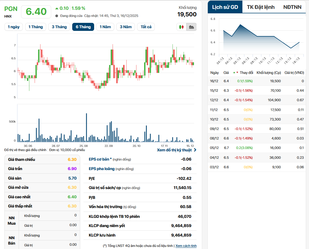Select the 6 Tháng time range

83,27
